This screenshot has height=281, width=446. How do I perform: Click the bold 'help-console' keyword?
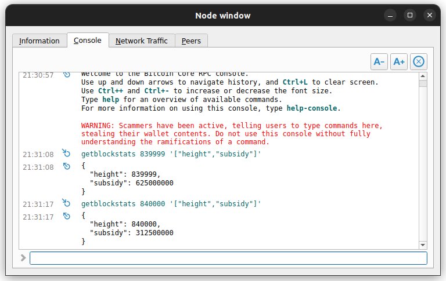(x=312, y=108)
